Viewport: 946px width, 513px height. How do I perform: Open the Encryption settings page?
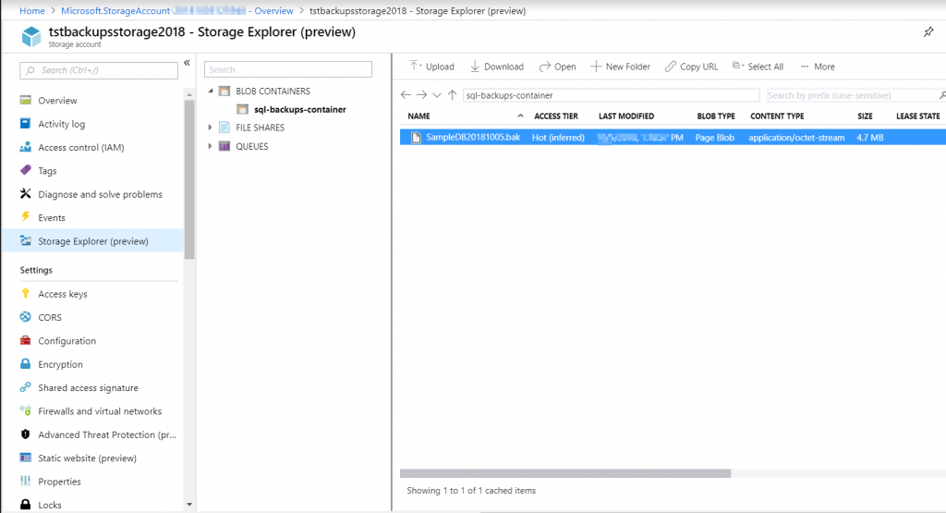[60, 364]
